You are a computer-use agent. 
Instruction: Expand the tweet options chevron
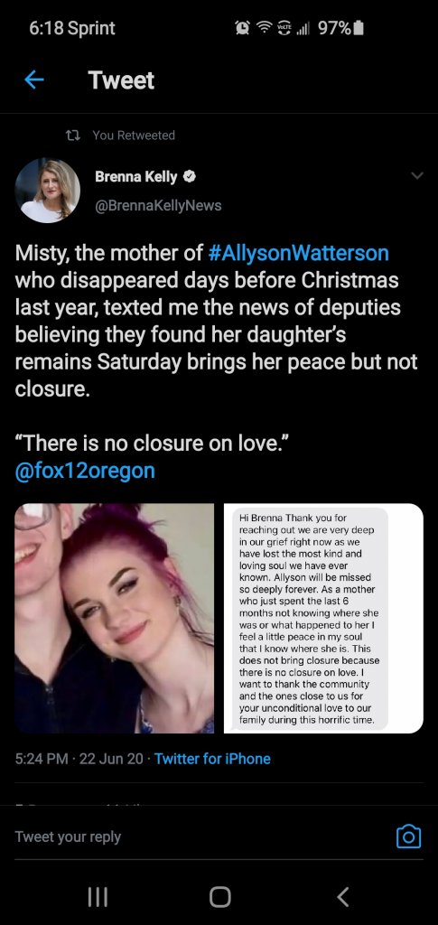click(417, 176)
